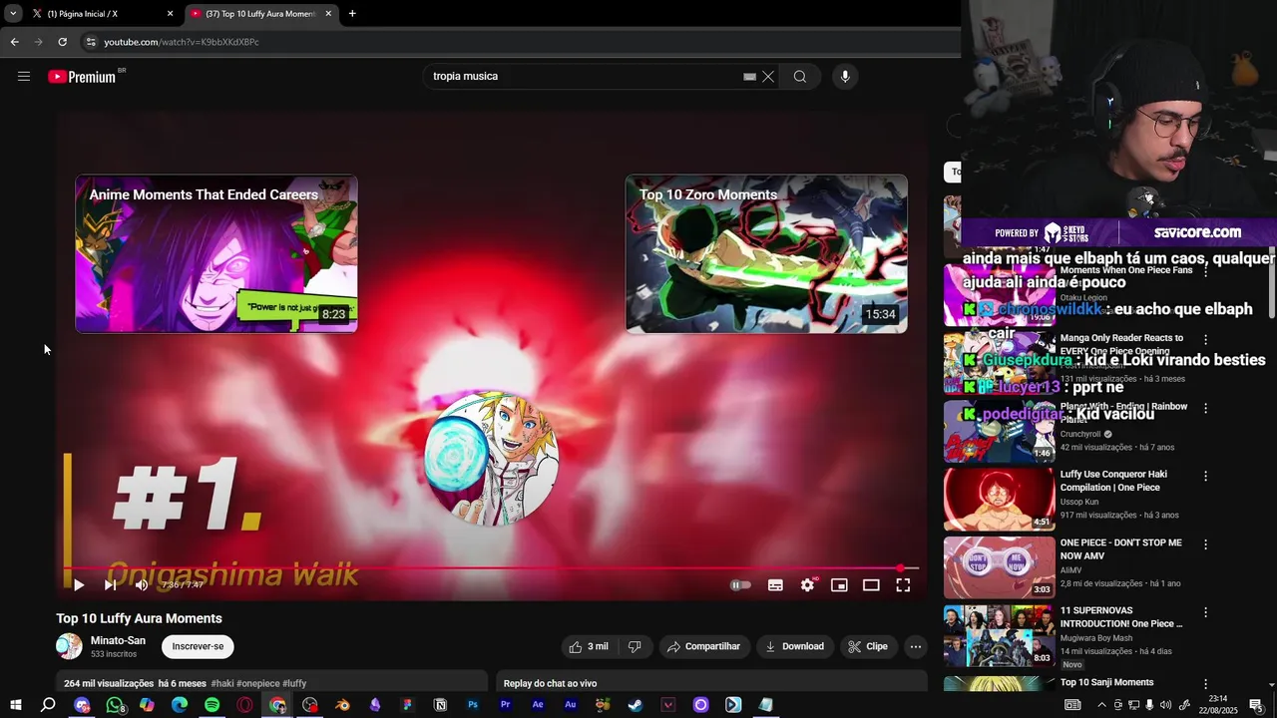Like the video (3 mil)
1277x718 pixels.
(x=589, y=646)
